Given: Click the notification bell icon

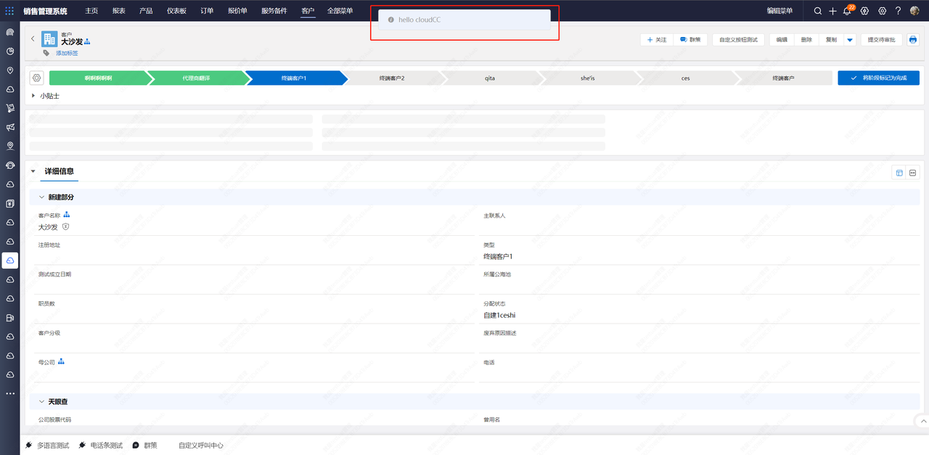Looking at the screenshot, I should [847, 11].
